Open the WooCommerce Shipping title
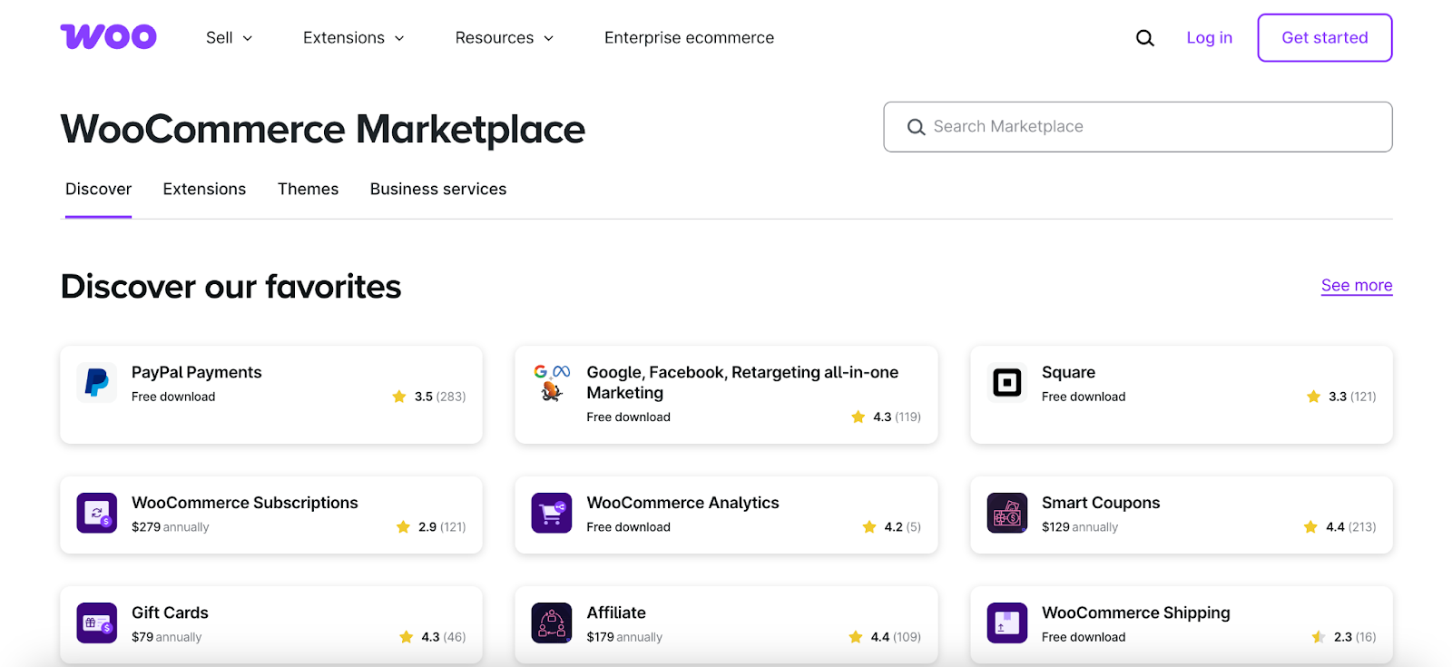This screenshot has height=667, width=1452. pyautogui.click(x=1136, y=613)
